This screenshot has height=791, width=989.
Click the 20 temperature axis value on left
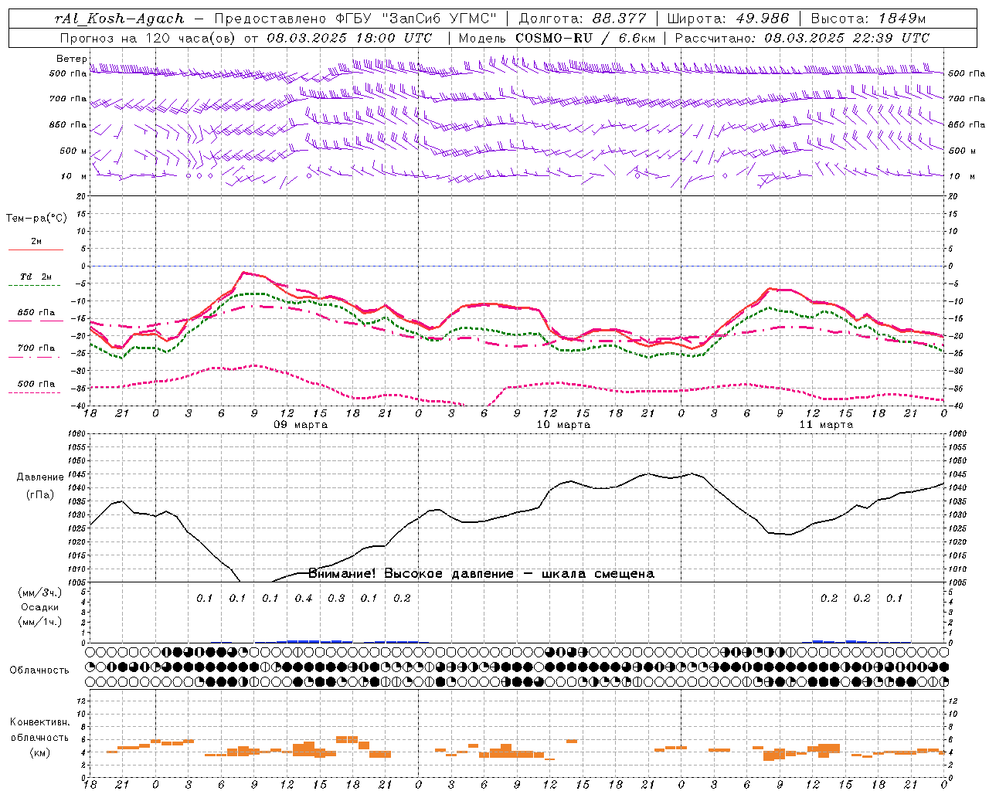click(83, 197)
